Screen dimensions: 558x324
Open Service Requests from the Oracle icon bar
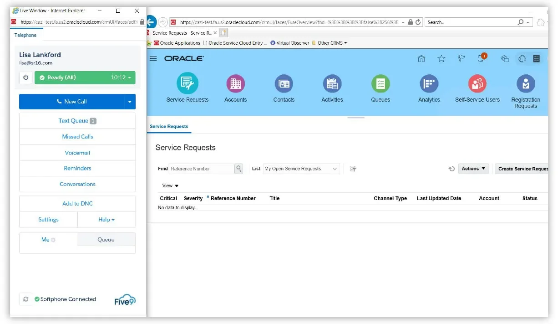click(x=188, y=84)
